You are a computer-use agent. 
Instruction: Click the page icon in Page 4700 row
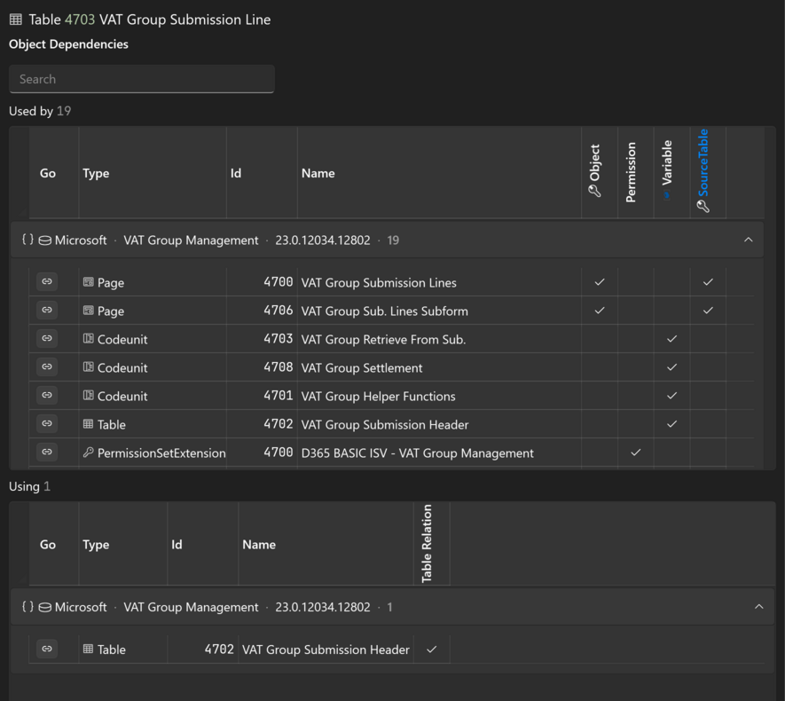tap(88, 282)
